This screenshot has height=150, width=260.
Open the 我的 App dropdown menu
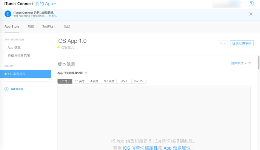pyautogui.click(x=45, y=4)
